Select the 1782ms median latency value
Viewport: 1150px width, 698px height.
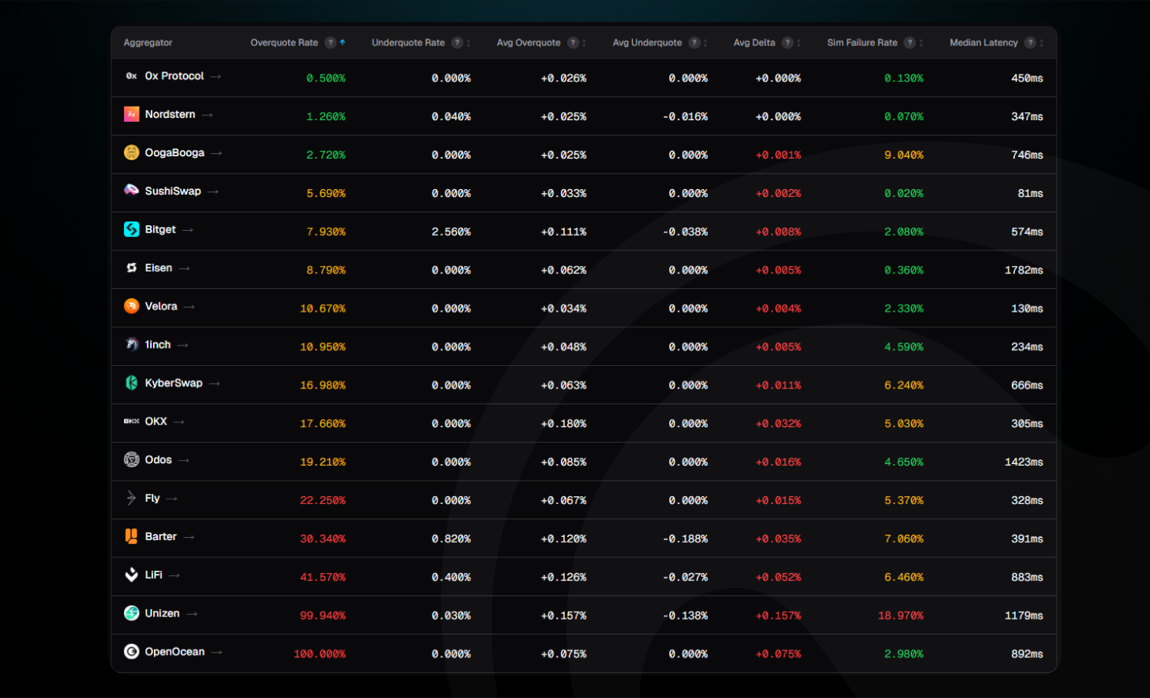[1024, 270]
